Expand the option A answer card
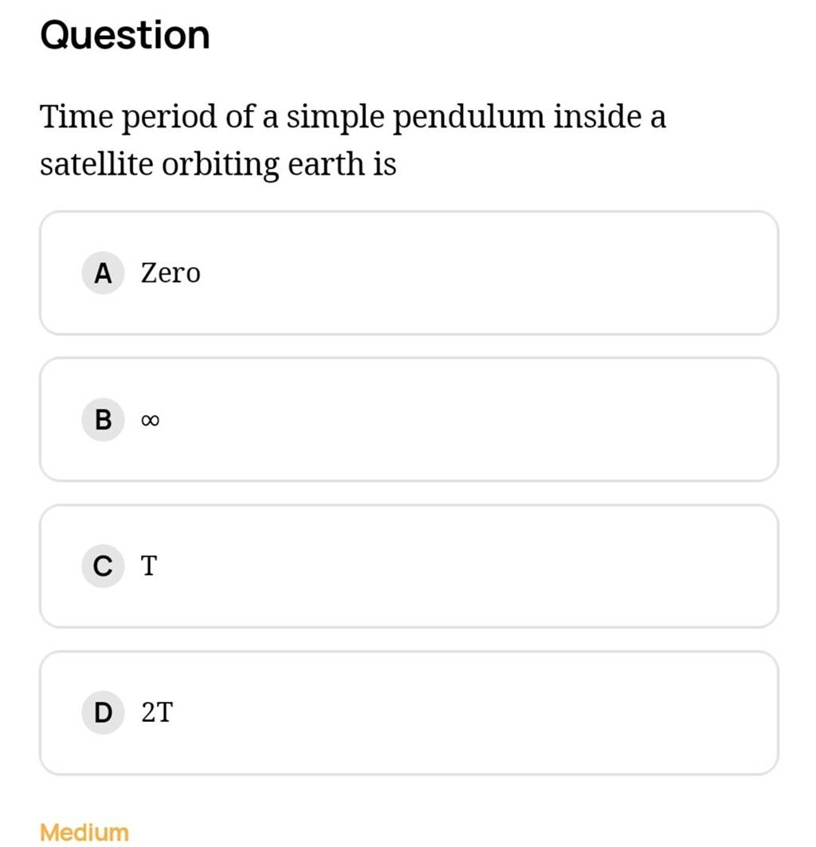816x847 pixels. point(408,273)
